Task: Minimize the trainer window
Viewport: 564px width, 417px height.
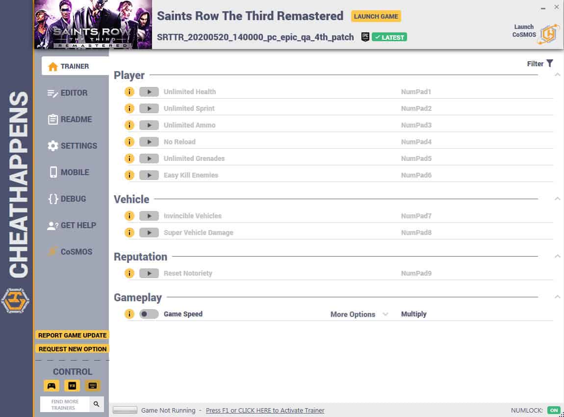Action: pyautogui.click(x=543, y=7)
